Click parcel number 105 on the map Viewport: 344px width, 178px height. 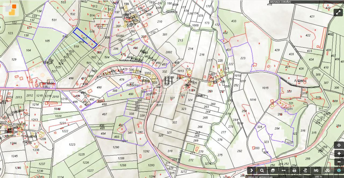pos(47,41)
